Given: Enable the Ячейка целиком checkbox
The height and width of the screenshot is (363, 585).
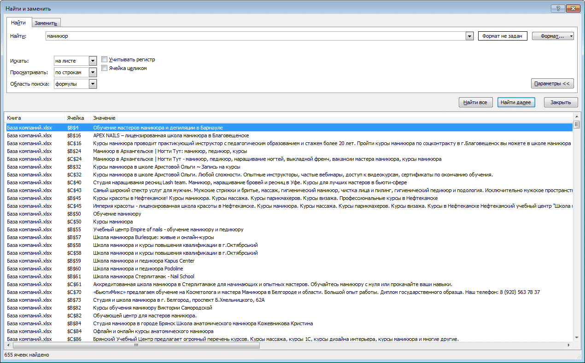Looking at the screenshot, I should coord(105,68).
